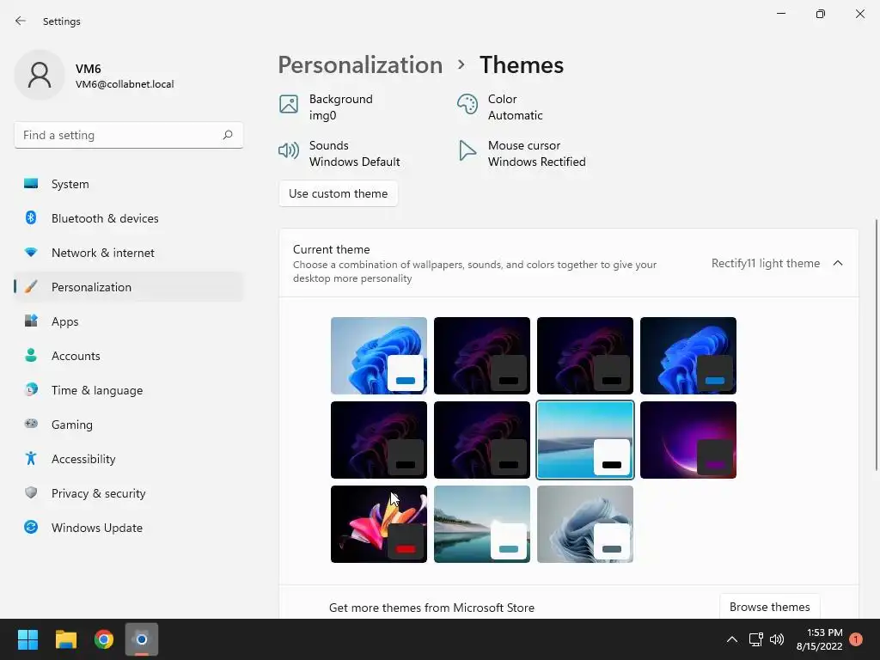The height and width of the screenshot is (660, 880).
Task: Click the Personalization breadcrumb link
Action: pos(360,65)
